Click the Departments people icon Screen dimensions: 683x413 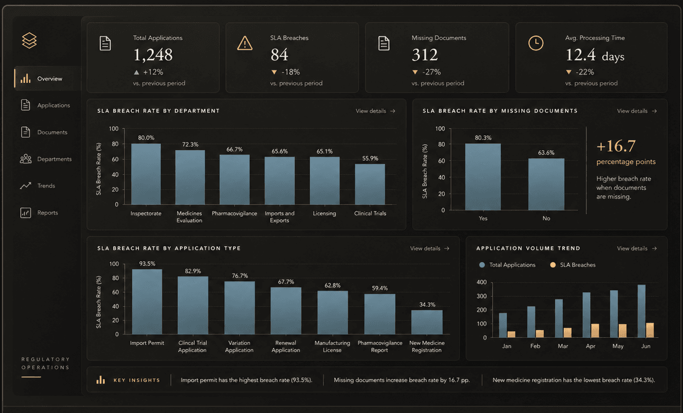(x=25, y=159)
